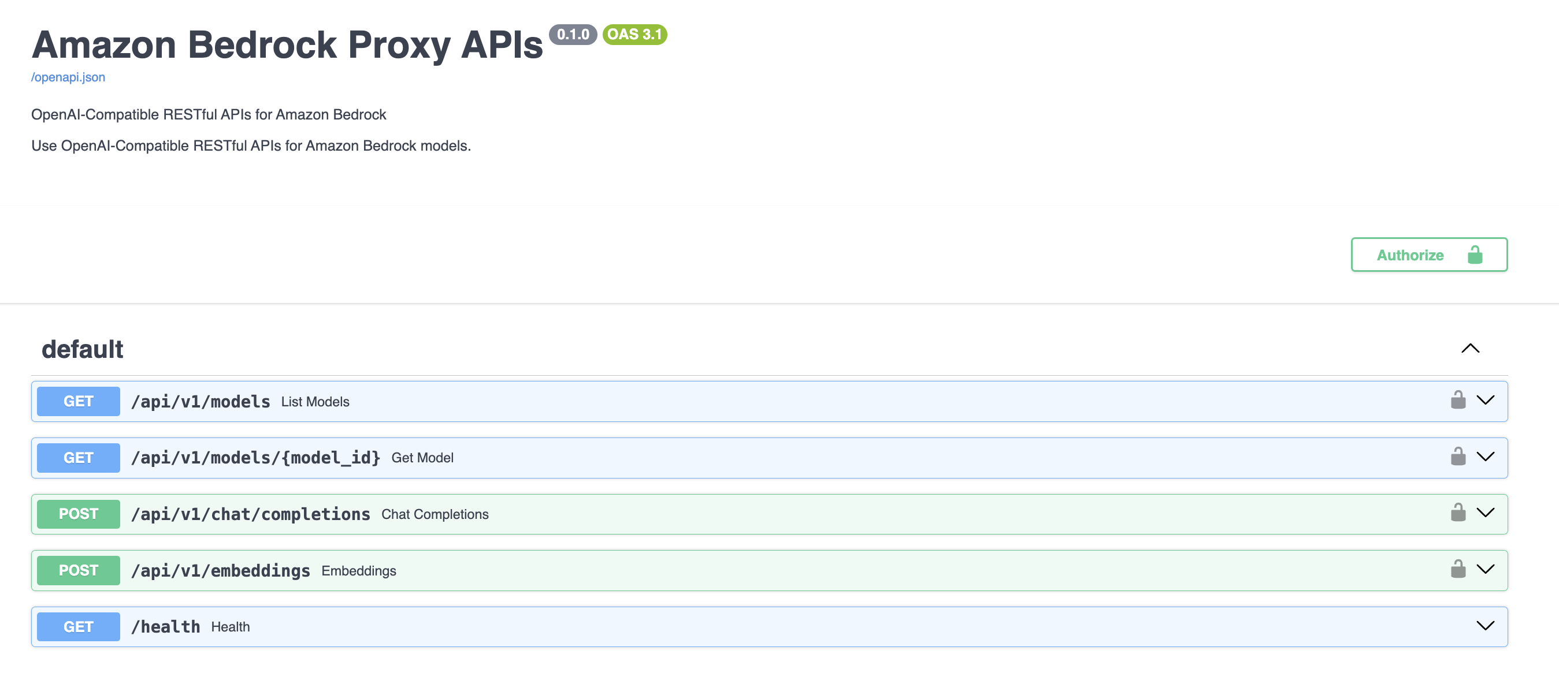This screenshot has height=673, width=1559.
Task: Click the Authorize button
Action: click(1428, 255)
